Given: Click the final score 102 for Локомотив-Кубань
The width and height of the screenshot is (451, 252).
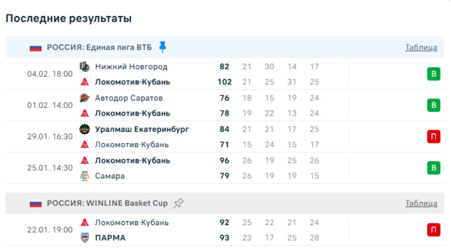Looking at the screenshot, I should [x=224, y=82].
